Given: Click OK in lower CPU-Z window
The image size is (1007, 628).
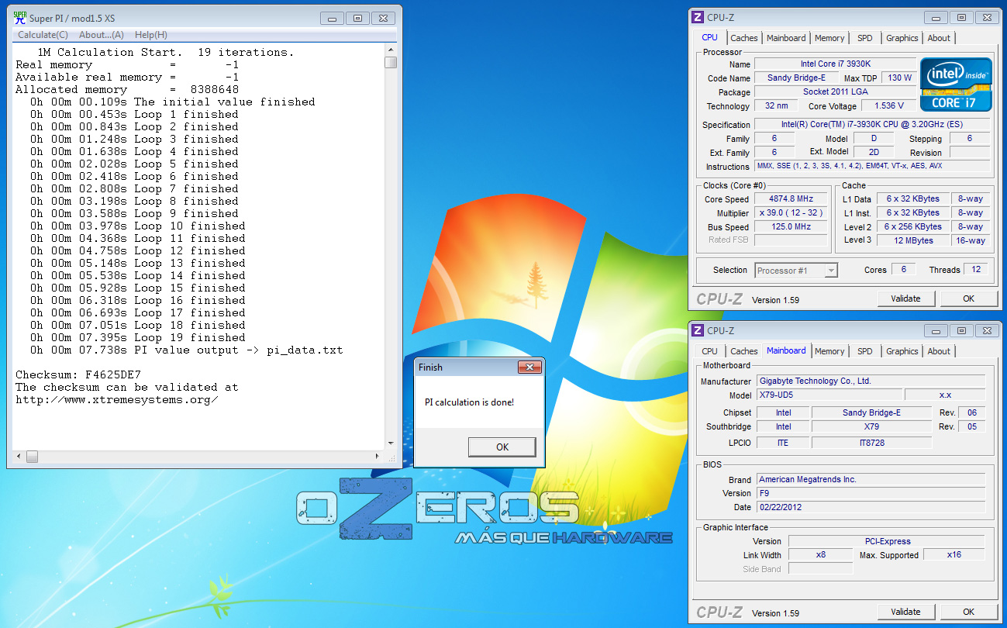Looking at the screenshot, I should click(968, 612).
